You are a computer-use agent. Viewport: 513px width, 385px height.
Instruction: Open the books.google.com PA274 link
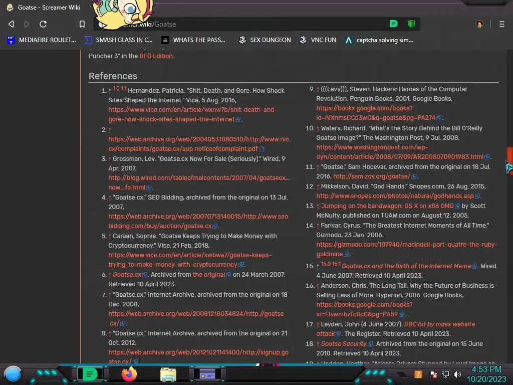point(376,113)
